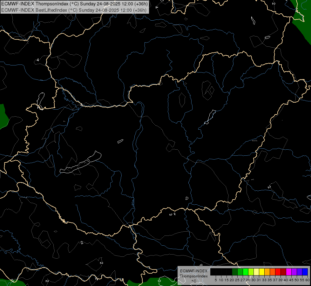Click the °C unit label in legend
Image resolution: width=311 pixels, height=286 pixels.
[x=194, y=281]
